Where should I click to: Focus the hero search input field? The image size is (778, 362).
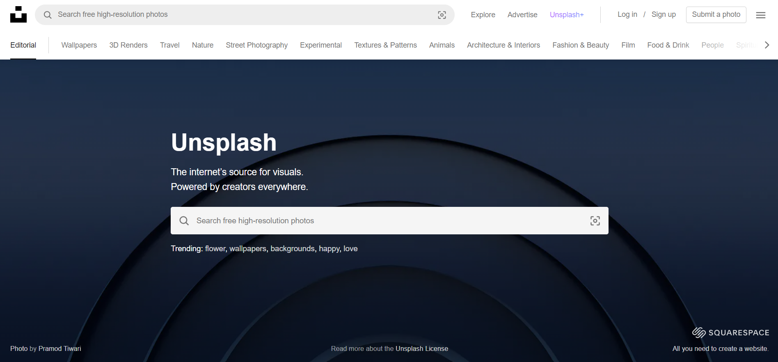coord(389,221)
